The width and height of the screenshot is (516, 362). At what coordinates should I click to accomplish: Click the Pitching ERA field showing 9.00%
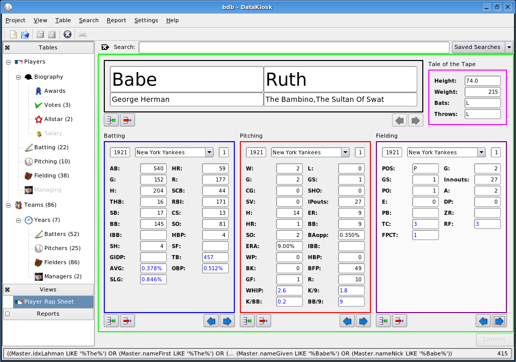tap(289, 246)
